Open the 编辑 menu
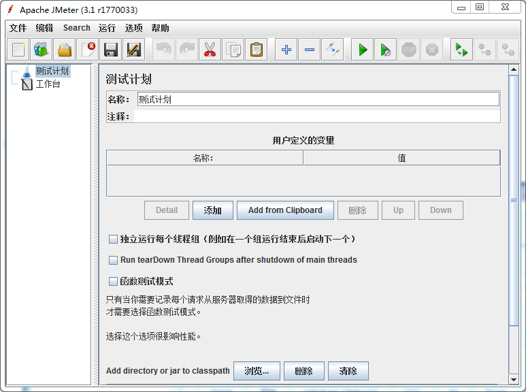 (x=44, y=28)
